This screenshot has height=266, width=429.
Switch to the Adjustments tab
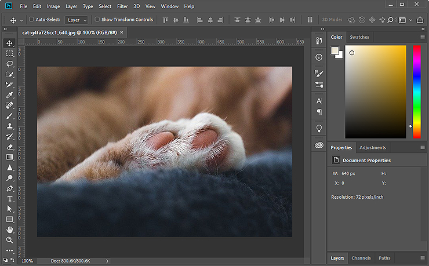[373, 148]
